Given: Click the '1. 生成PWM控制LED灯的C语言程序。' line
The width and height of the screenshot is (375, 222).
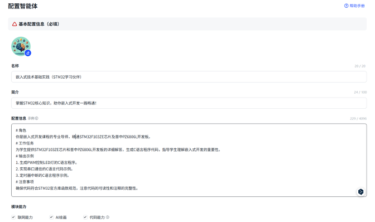Looking at the screenshot, I should point(47,162).
